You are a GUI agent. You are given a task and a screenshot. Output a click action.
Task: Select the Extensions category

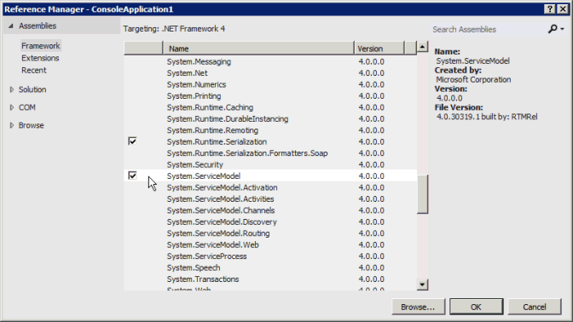[x=40, y=58]
